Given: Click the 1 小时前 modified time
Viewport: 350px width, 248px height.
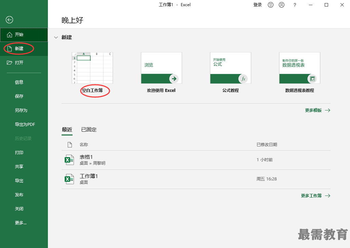Looking at the screenshot, I should (264, 160).
